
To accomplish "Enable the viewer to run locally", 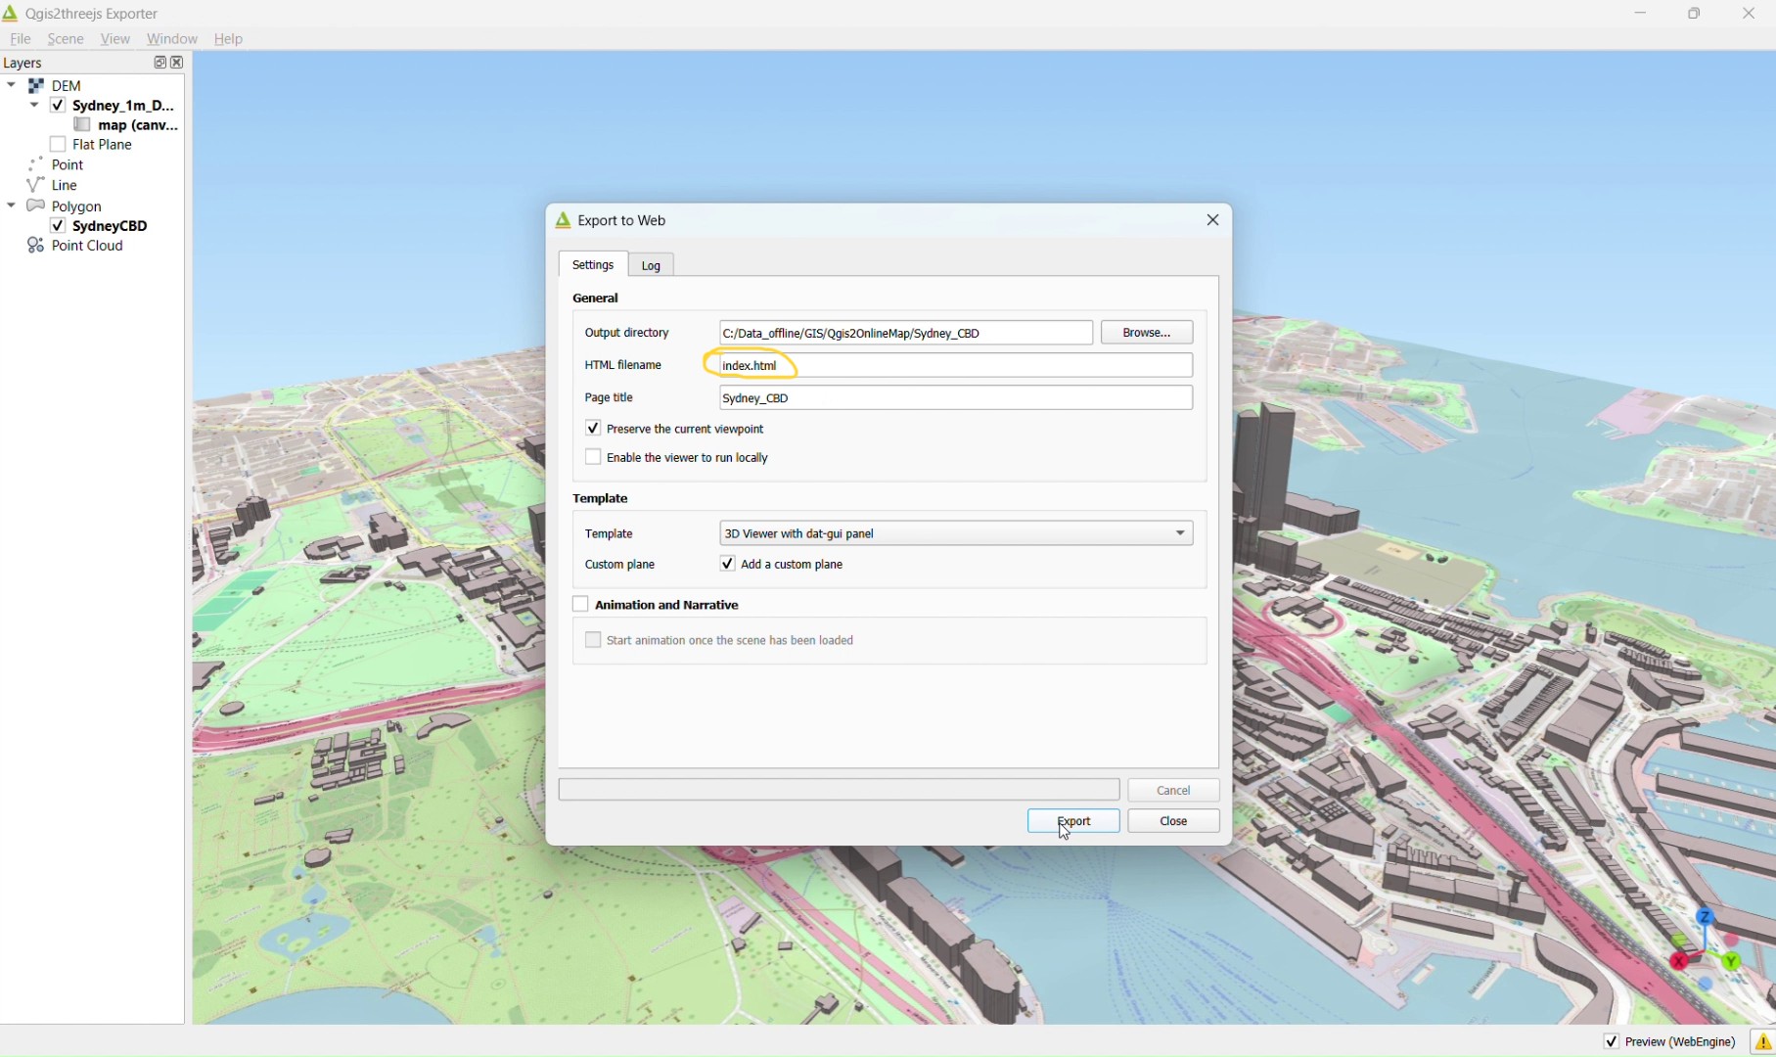I will pos(593,457).
